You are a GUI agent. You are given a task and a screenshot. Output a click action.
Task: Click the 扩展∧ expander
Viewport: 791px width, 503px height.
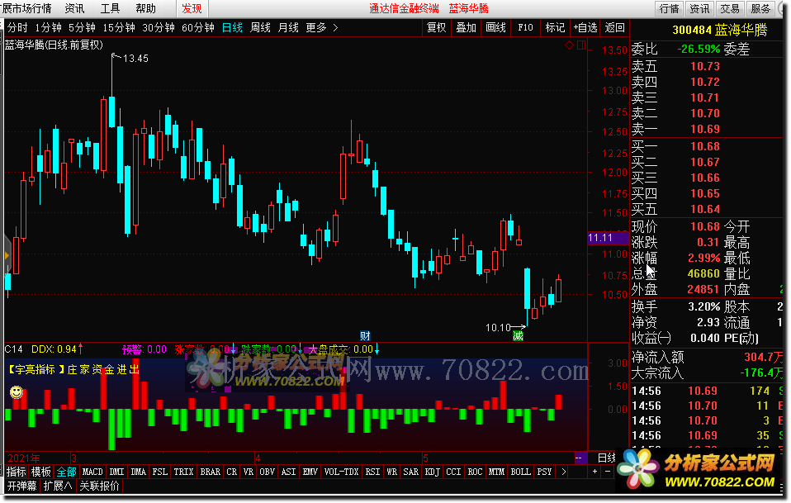click(58, 486)
